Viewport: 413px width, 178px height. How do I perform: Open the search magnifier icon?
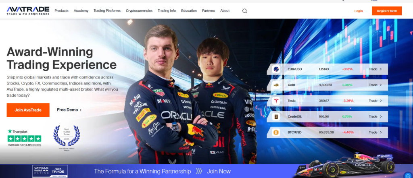pyautogui.click(x=245, y=11)
